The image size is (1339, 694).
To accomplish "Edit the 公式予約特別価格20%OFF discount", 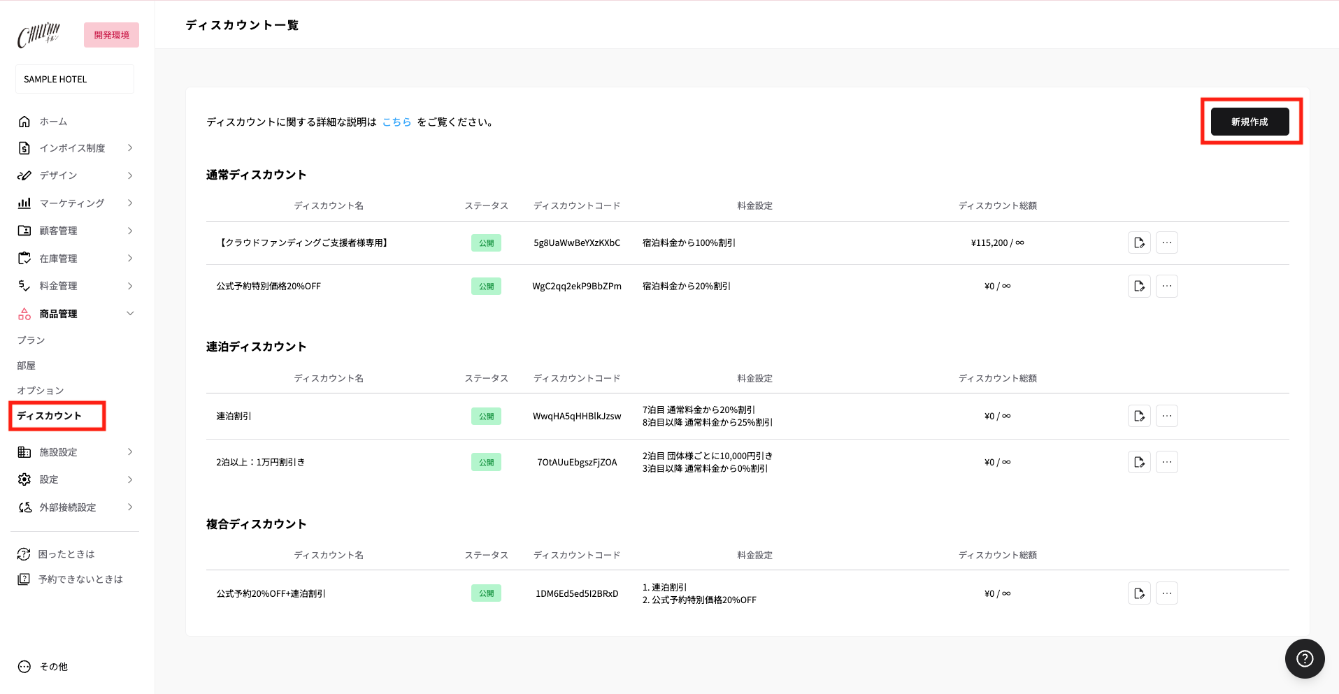I will [1139, 286].
